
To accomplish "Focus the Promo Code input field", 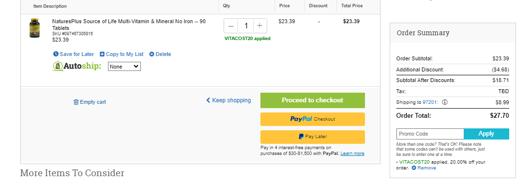I will [430, 134].
